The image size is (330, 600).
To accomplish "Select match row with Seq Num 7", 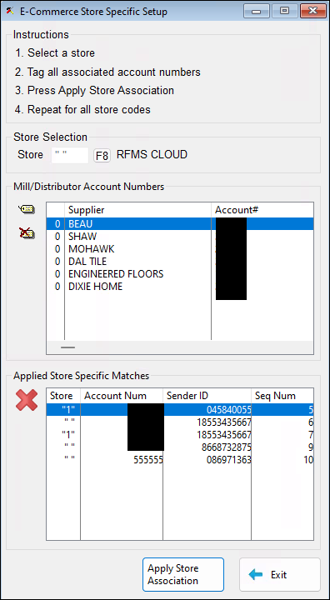I will [x=180, y=435].
